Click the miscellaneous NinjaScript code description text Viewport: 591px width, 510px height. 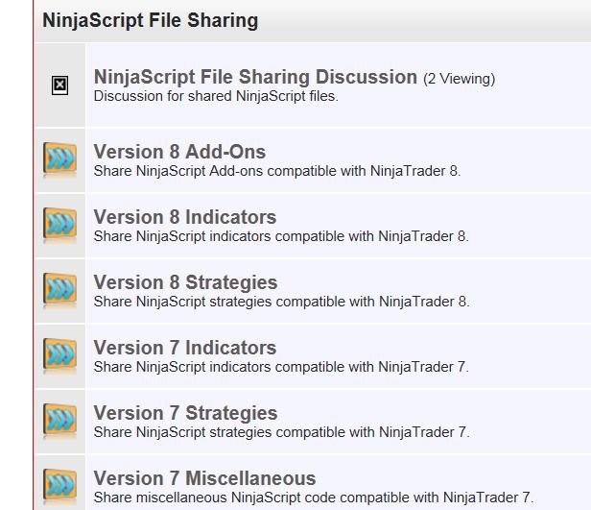[x=313, y=498]
